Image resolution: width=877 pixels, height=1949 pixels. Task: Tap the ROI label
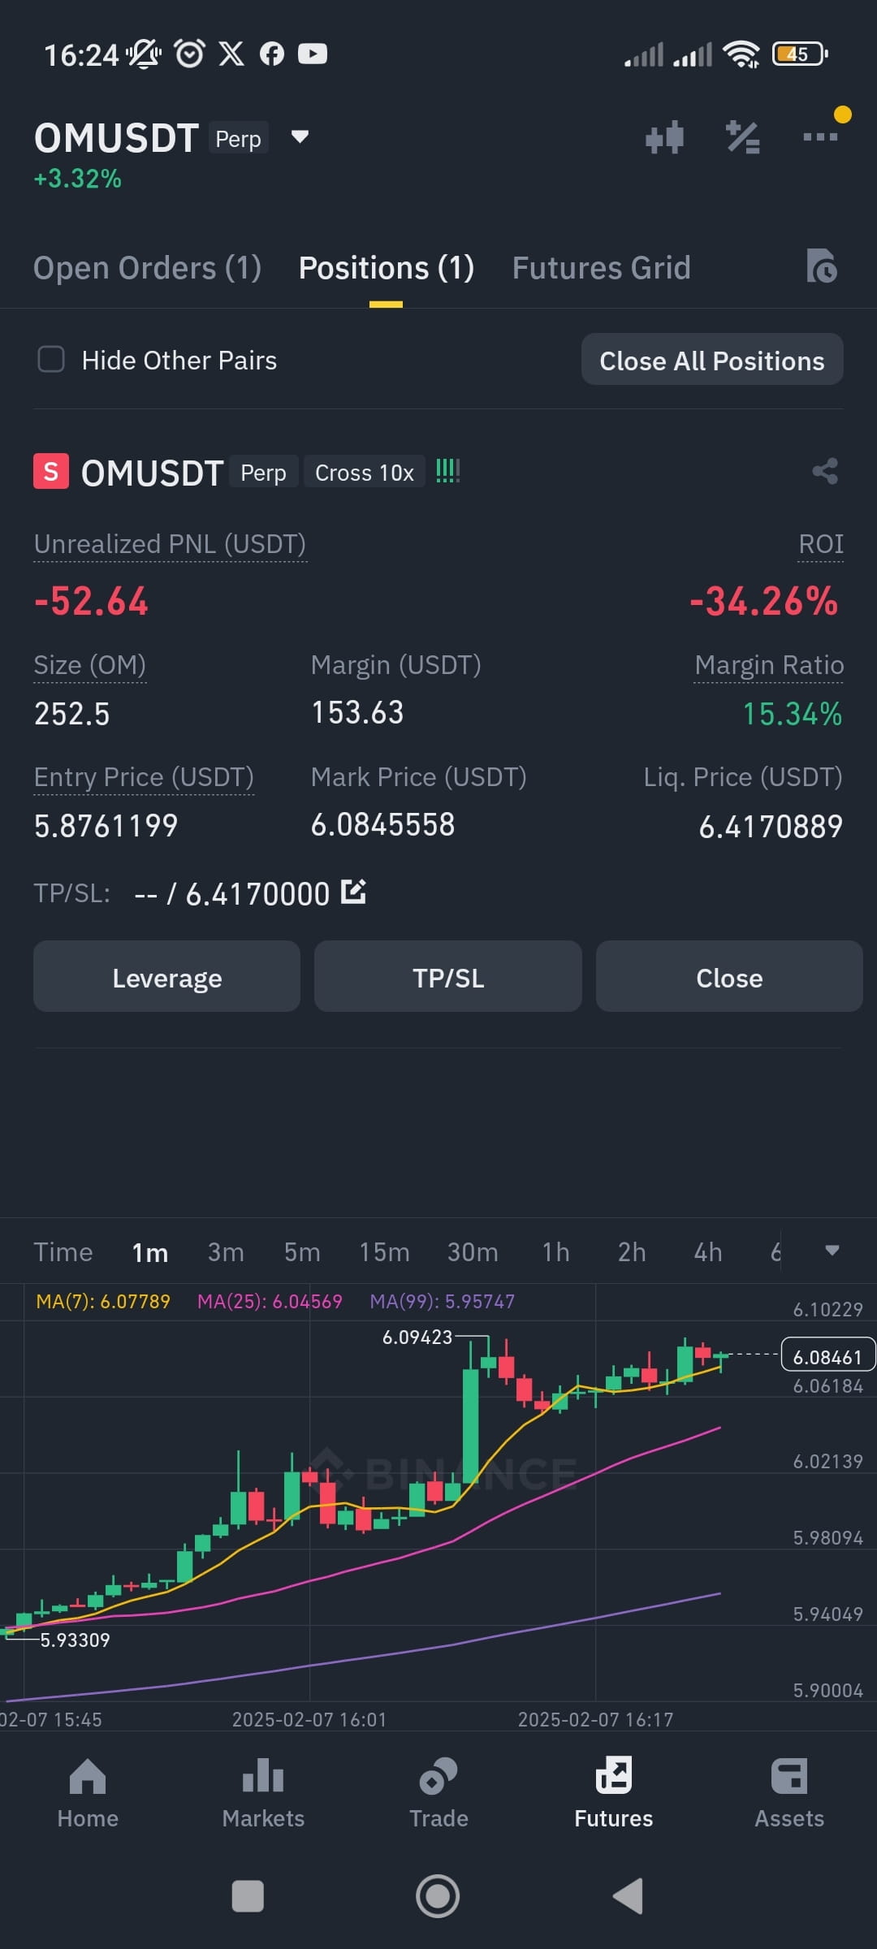click(821, 544)
